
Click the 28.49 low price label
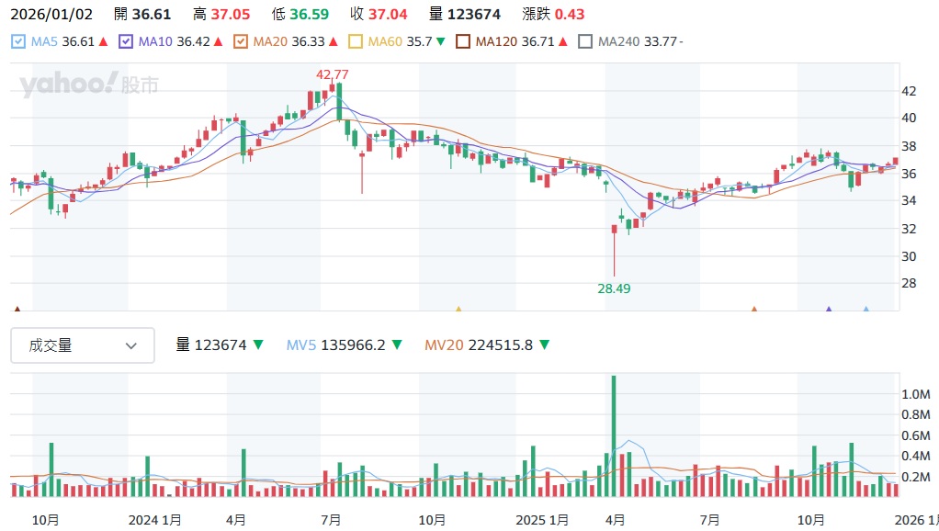pos(615,288)
